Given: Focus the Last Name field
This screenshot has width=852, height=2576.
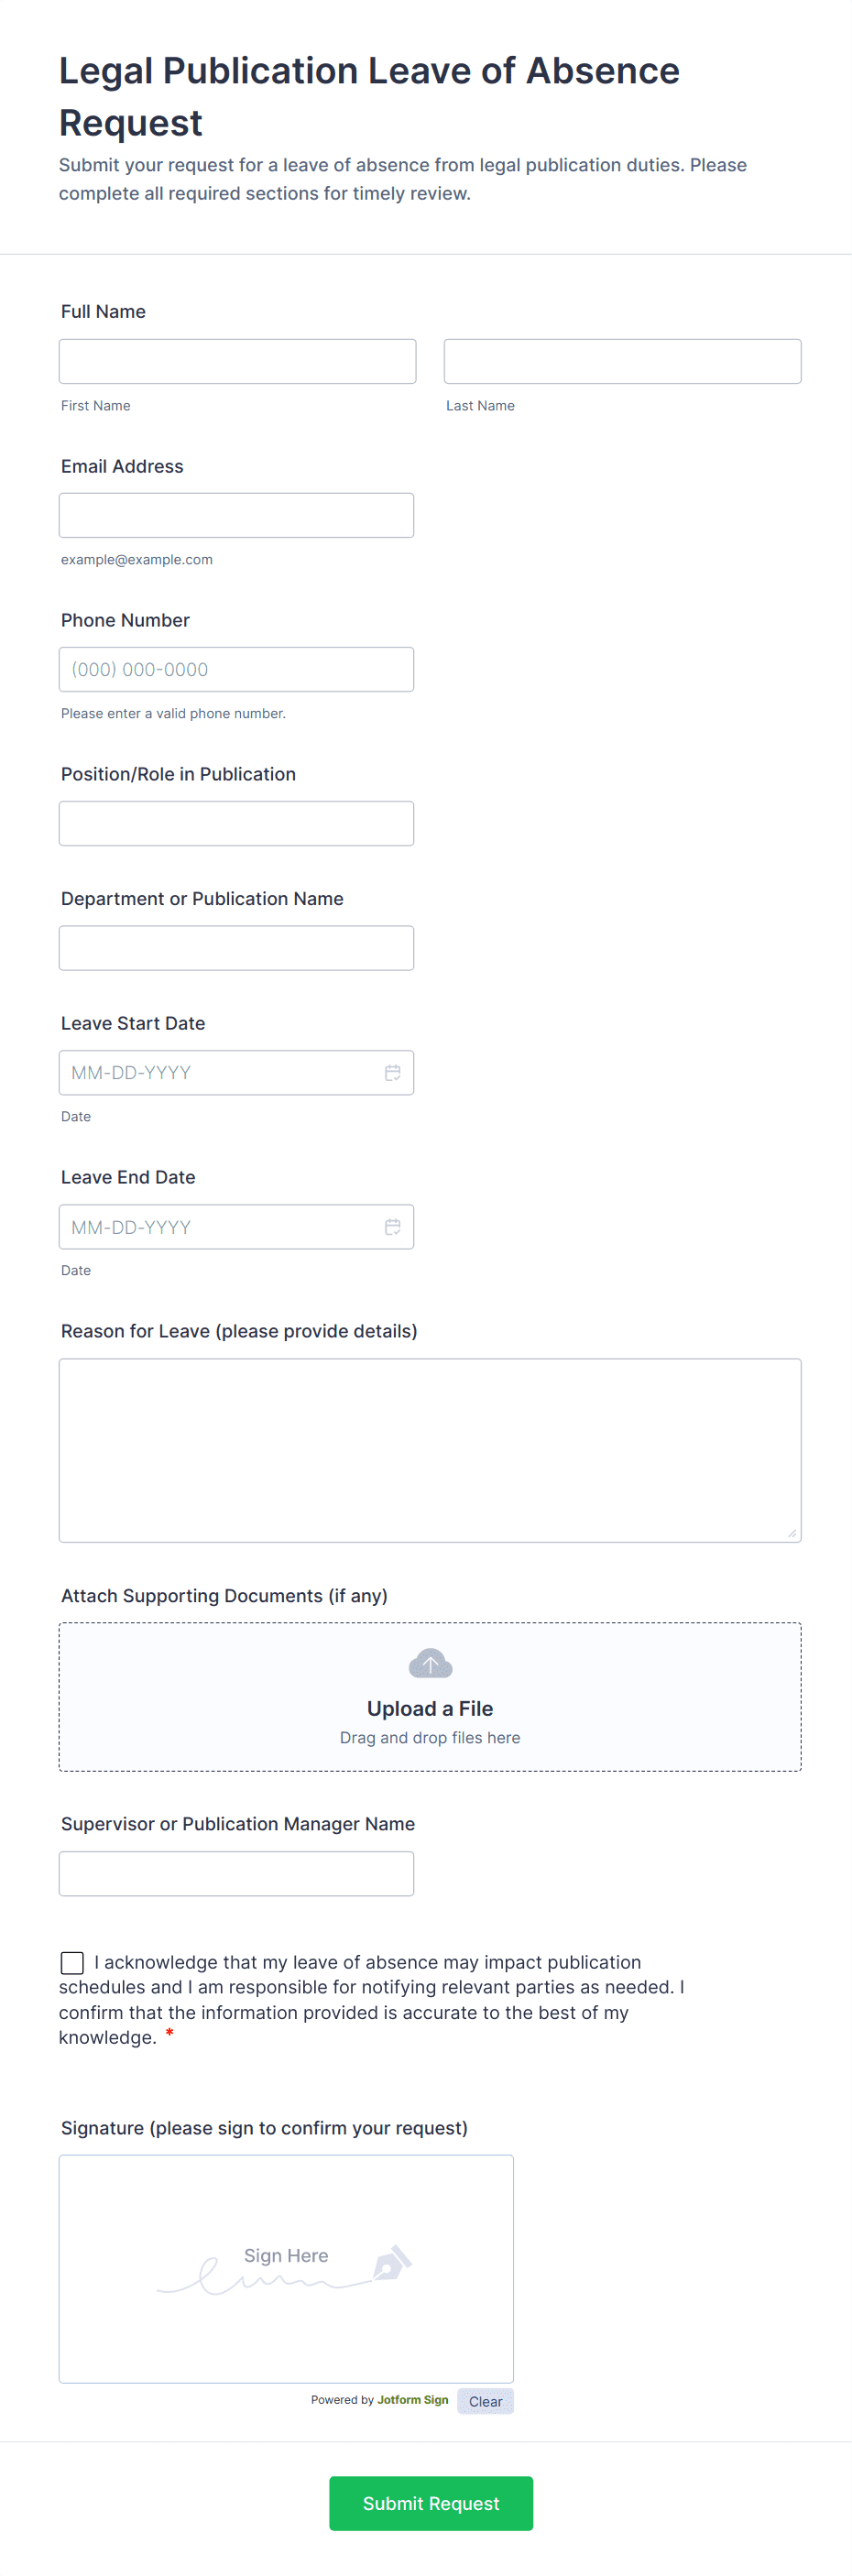Looking at the screenshot, I should [622, 361].
